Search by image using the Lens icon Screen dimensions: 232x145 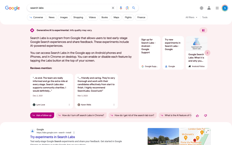point(127,8)
